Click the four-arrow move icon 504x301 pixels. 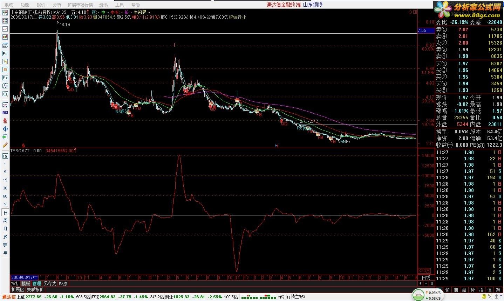(5, 129)
